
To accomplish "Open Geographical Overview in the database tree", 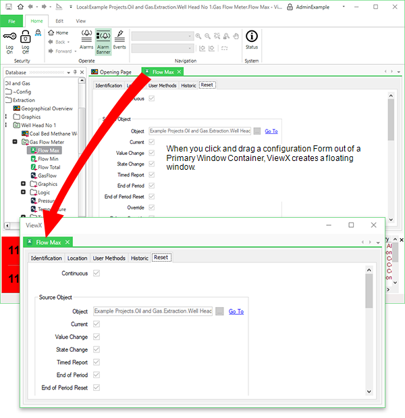I will pyautogui.click(x=46, y=108).
